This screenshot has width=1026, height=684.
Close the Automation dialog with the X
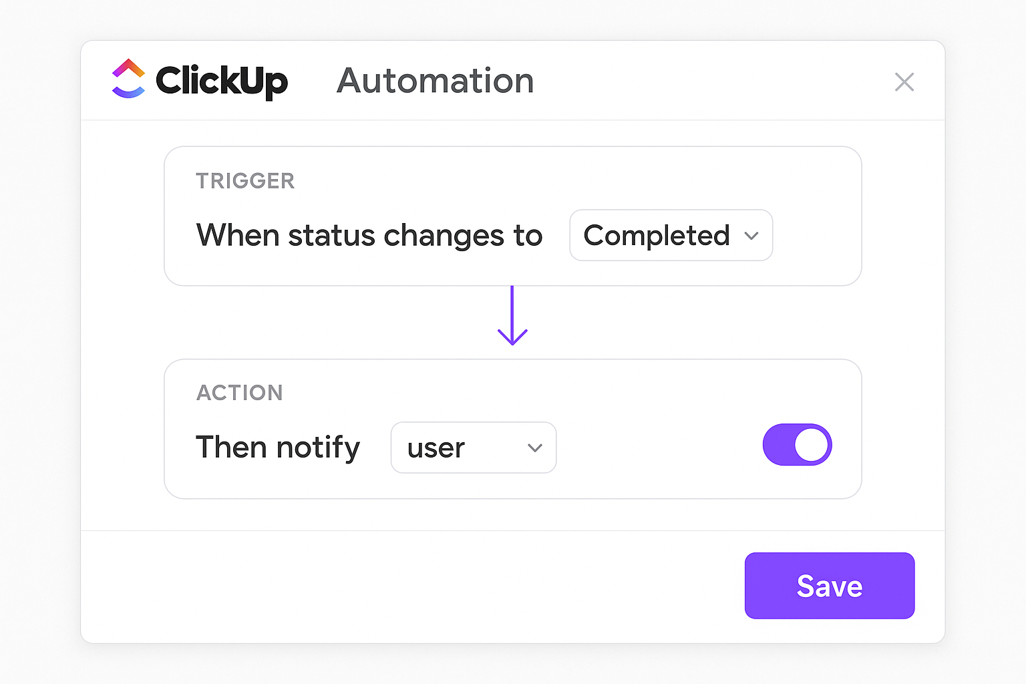tap(904, 82)
